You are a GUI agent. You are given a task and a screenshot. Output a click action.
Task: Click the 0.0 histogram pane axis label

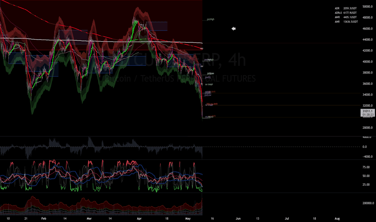(x=364, y=147)
